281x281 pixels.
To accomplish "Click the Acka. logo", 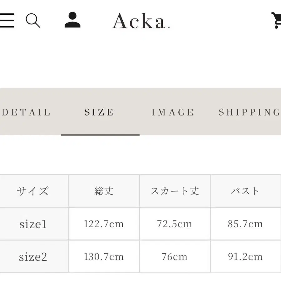I will click(x=141, y=21).
